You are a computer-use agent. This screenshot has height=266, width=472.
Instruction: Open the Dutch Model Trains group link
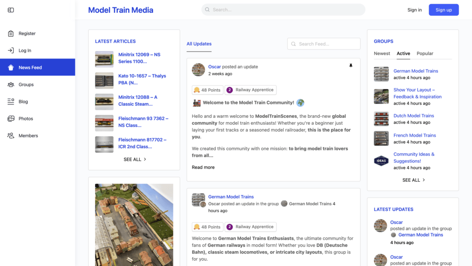413,116
